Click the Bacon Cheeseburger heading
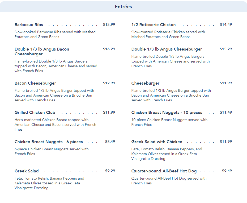This screenshot has height=203, width=247. (35, 83)
